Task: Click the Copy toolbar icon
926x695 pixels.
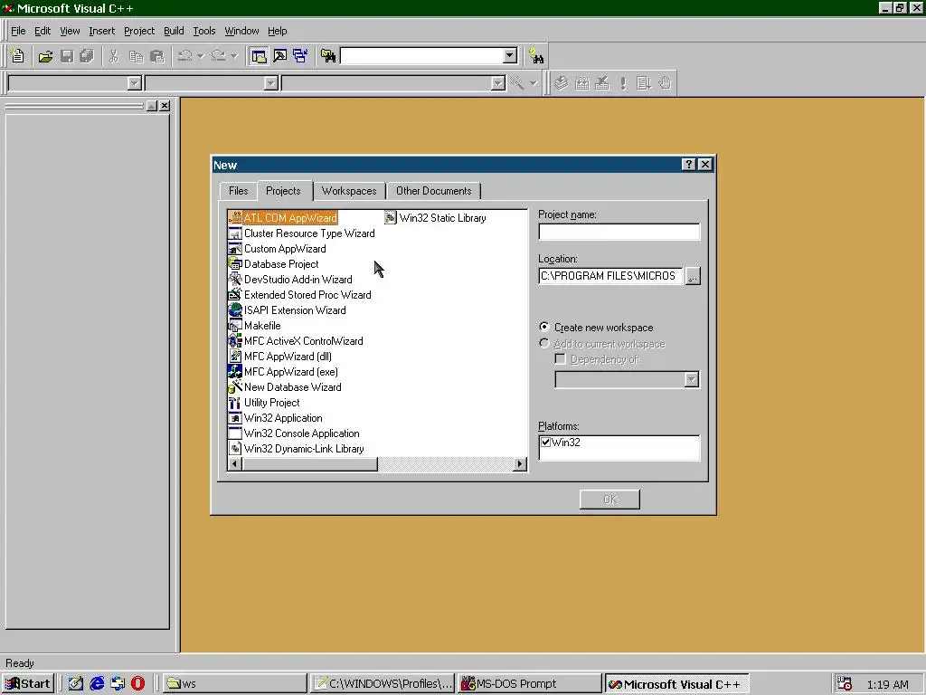Action: 136,56
